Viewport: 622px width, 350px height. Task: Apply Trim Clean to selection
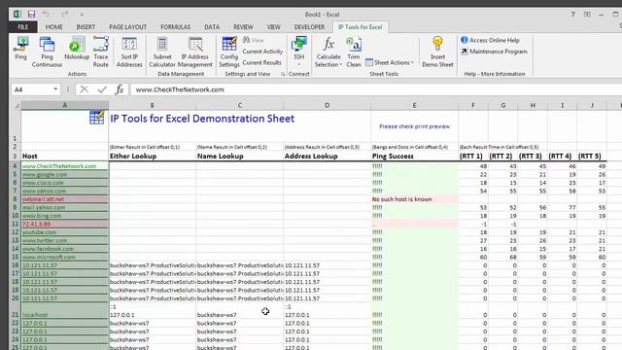click(354, 52)
